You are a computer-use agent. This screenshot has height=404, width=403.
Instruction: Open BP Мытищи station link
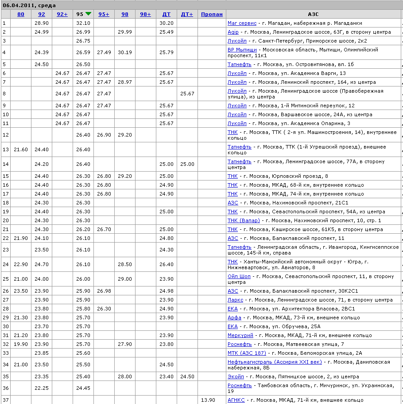click(x=242, y=50)
